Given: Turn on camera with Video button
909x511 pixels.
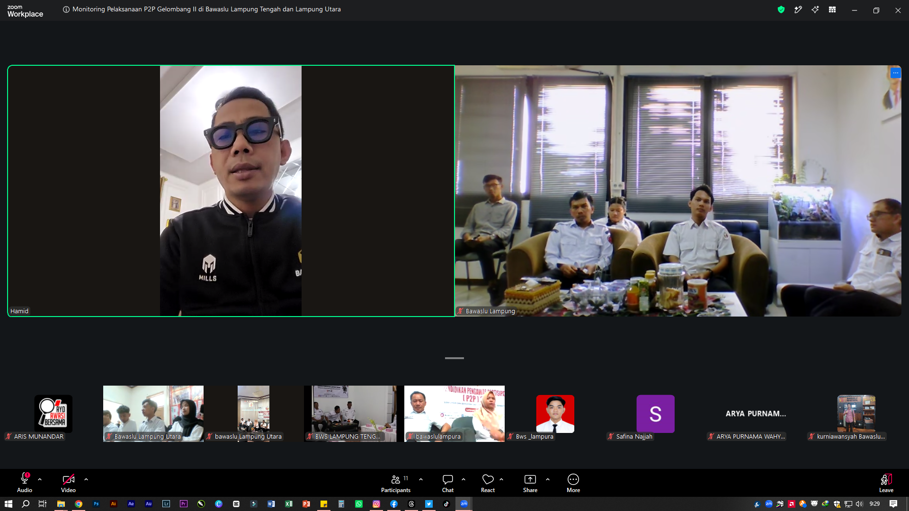Looking at the screenshot, I should (x=68, y=483).
